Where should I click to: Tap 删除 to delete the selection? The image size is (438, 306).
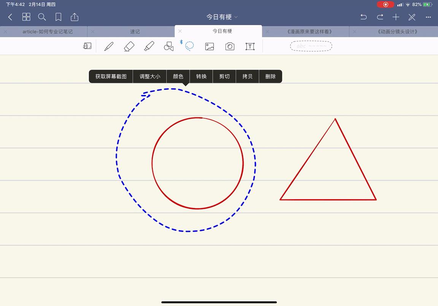tap(270, 76)
